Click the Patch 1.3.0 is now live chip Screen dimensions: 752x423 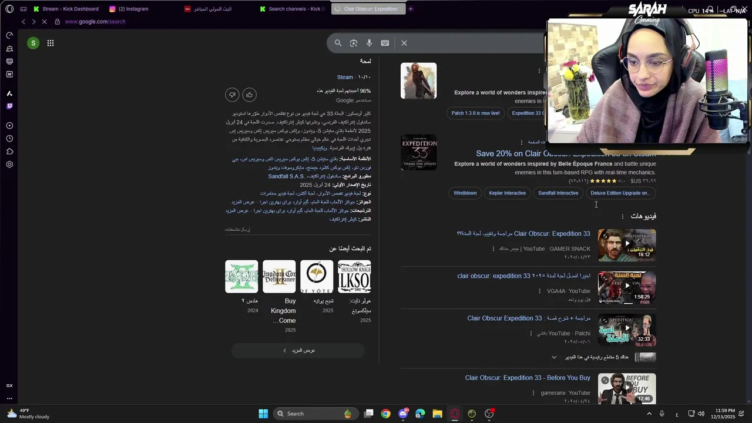click(475, 113)
